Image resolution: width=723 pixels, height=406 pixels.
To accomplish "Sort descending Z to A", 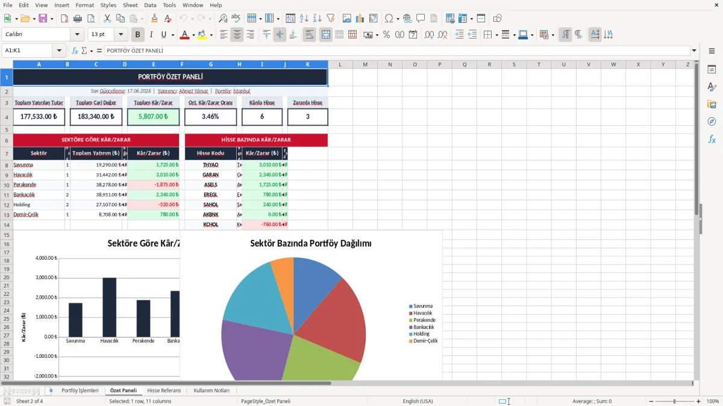I will click(318, 19).
